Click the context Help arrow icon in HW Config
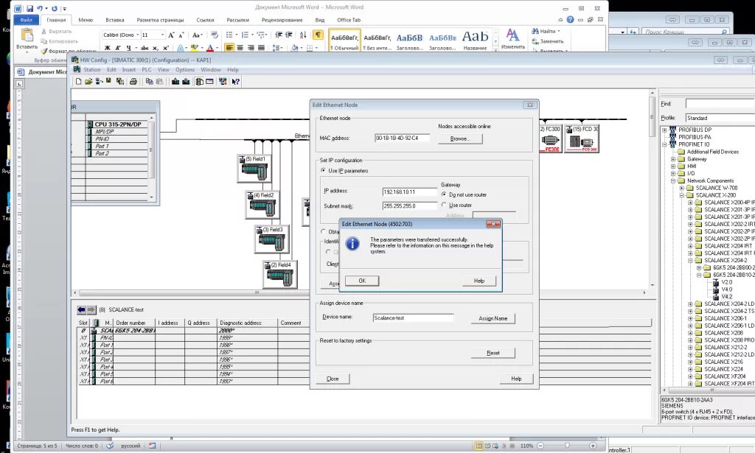 coord(235,82)
